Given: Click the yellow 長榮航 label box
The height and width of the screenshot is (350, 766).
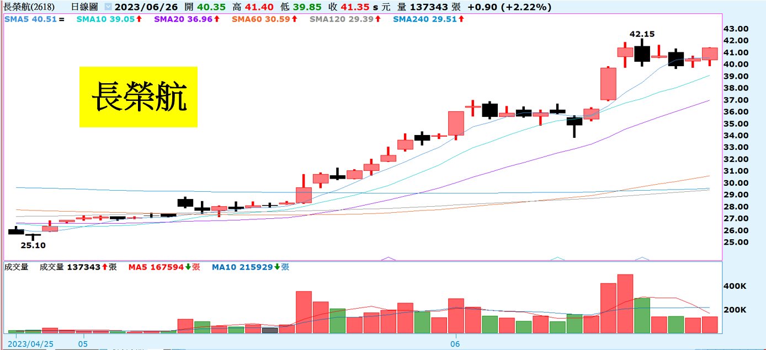Looking at the screenshot, I should (x=138, y=97).
